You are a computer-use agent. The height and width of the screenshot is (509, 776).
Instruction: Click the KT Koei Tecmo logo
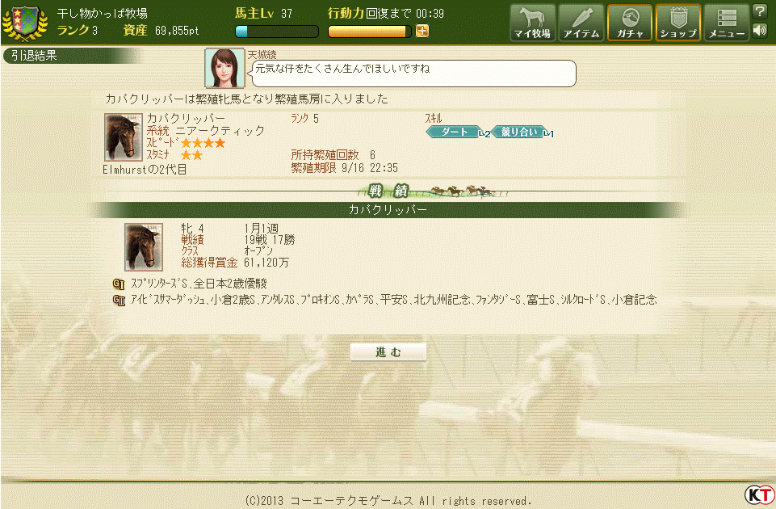click(x=760, y=494)
